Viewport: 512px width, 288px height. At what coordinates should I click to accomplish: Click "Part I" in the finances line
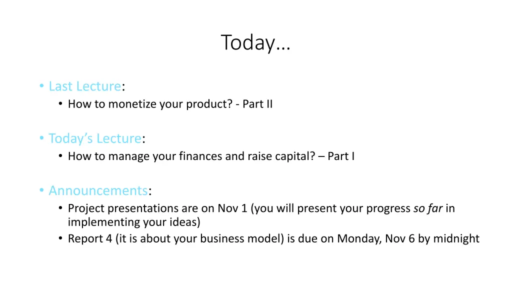341,156
